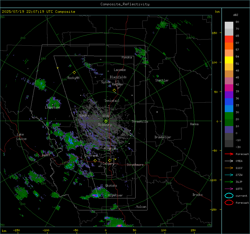Click the Sylvan label on map

click(106, 82)
